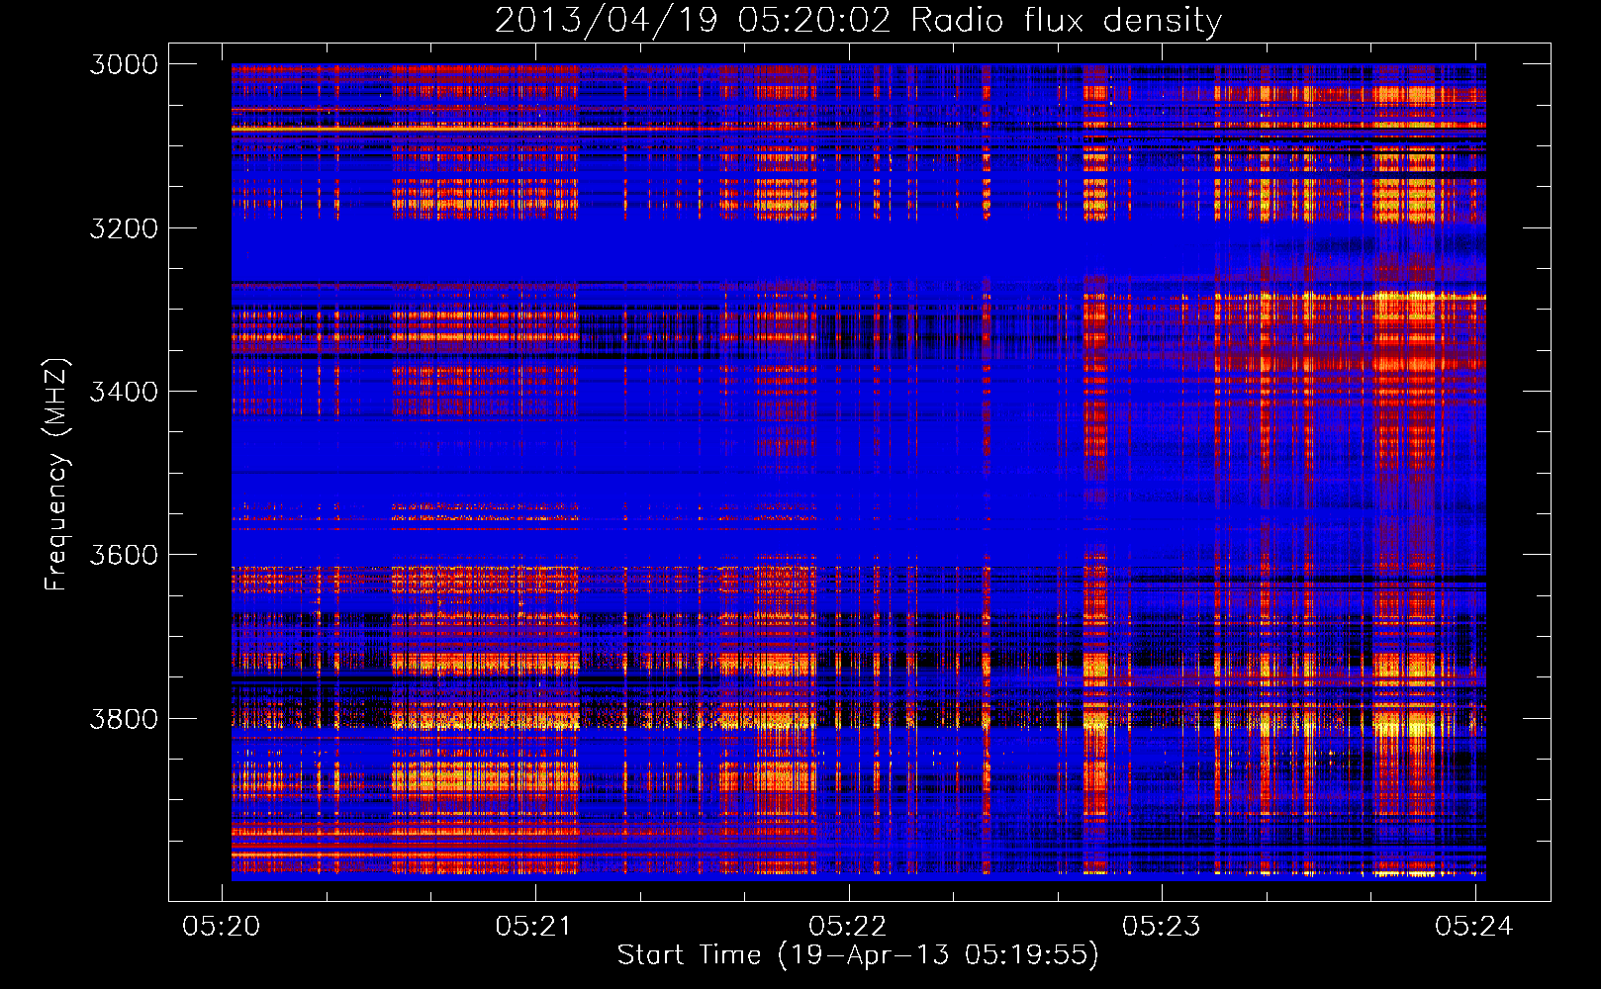The image size is (1601, 989).
Task: Click the 05:20 time axis label
Action: click(x=222, y=926)
